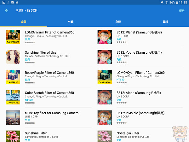Select title Color Sketch Filter of Camera360
This screenshot has width=189, height=142.
tap(49, 93)
